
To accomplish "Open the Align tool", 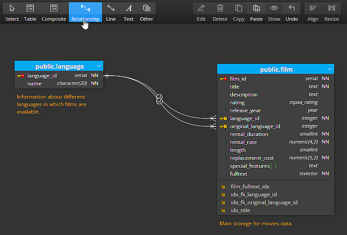I will (x=313, y=12).
